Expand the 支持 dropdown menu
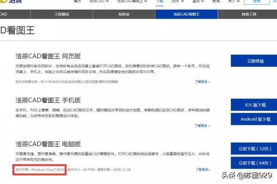 tap(178, 1)
